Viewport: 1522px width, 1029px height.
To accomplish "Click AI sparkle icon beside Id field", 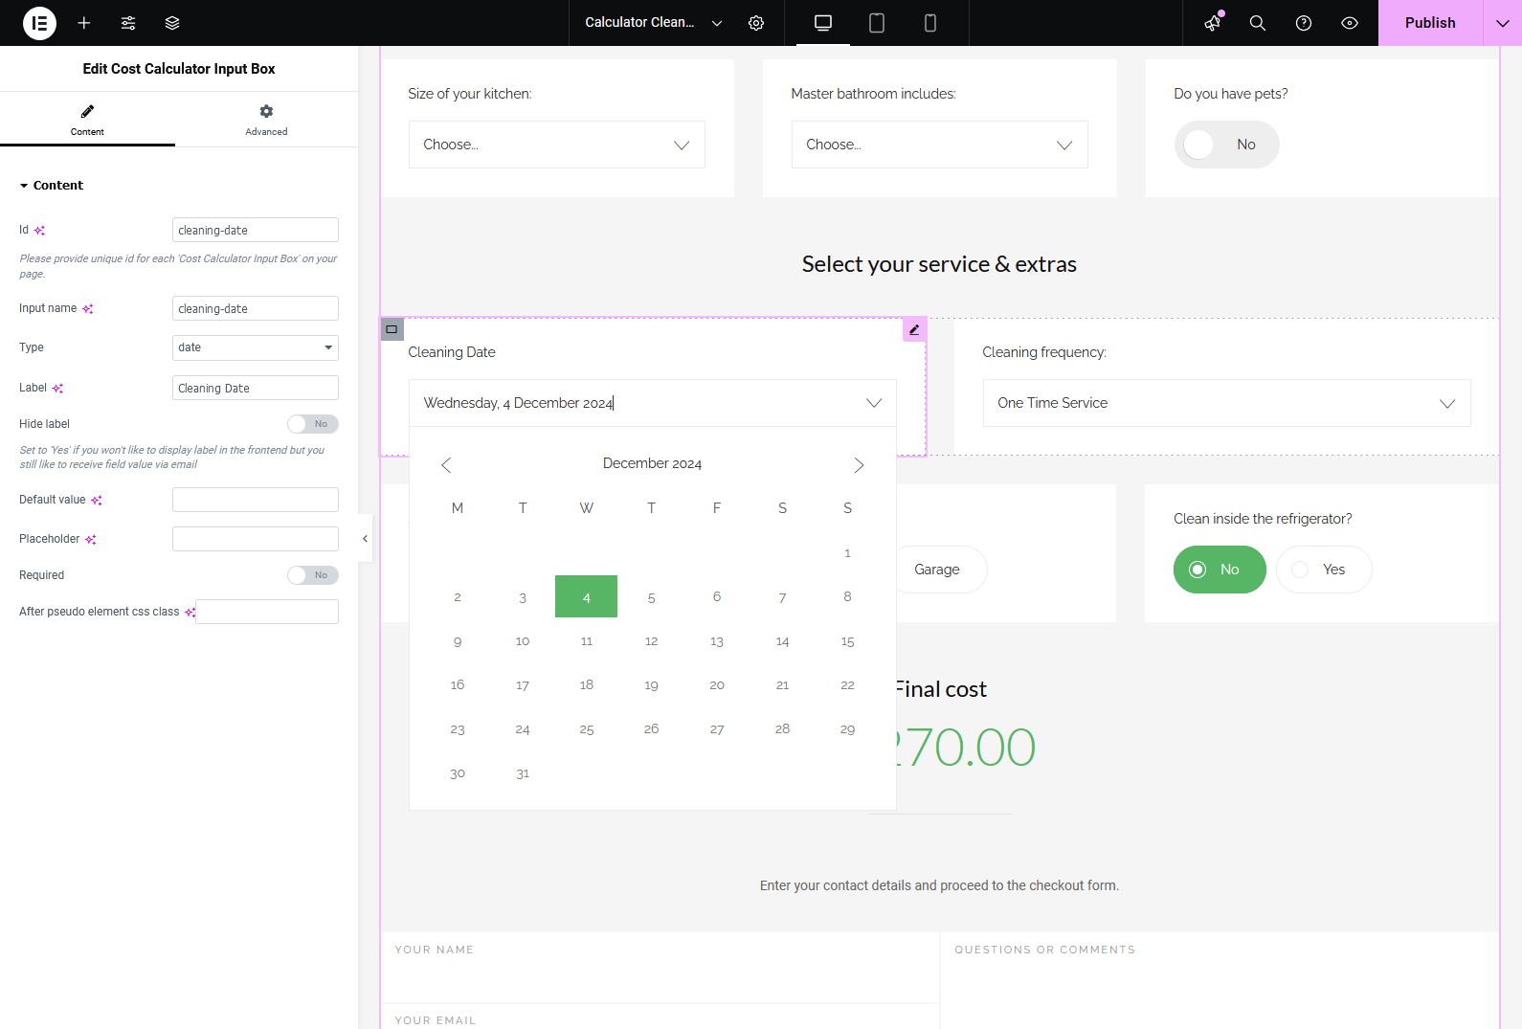I will click(x=39, y=231).
